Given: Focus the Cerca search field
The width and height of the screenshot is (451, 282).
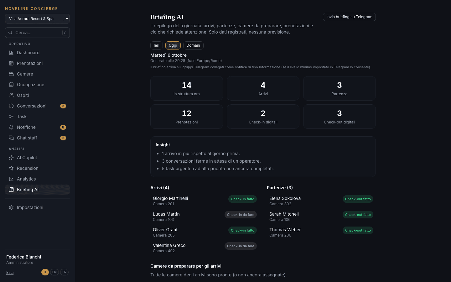Looking at the screenshot, I should point(37,33).
